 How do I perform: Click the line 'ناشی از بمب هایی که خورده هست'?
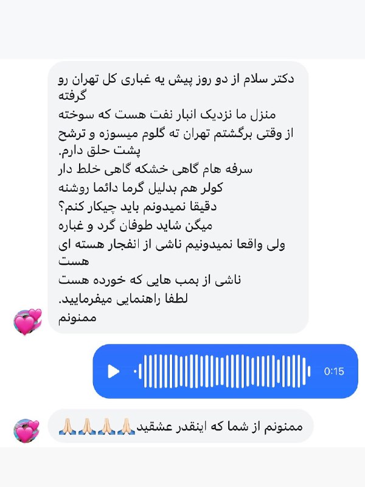[149, 280]
